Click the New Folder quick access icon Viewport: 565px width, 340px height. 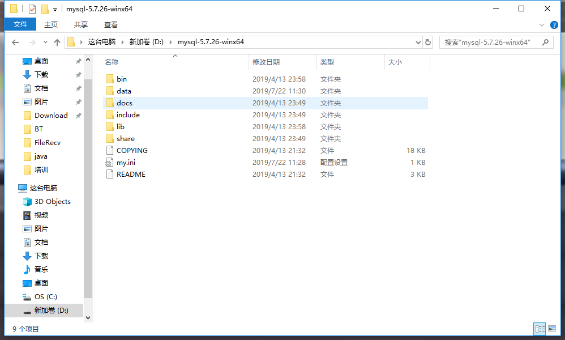coord(45,8)
